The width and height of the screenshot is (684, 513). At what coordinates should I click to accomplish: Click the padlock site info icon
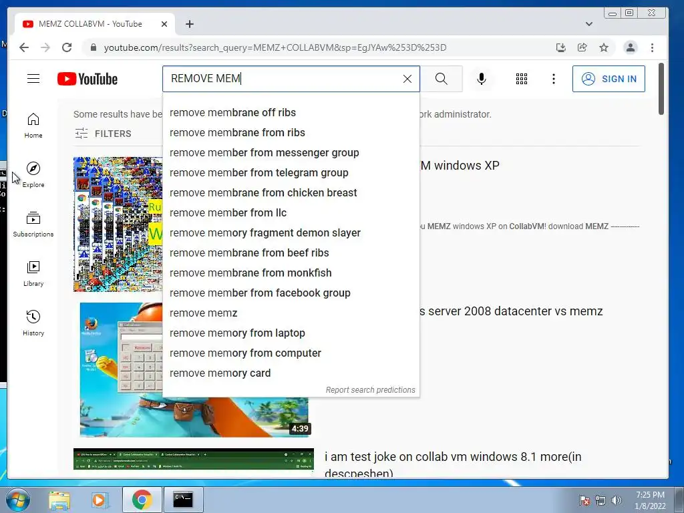click(93, 47)
